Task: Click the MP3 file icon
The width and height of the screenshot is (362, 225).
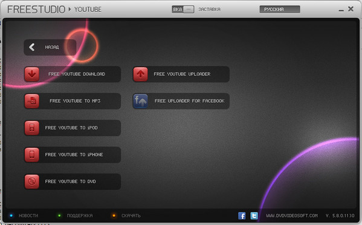Action: [32, 101]
